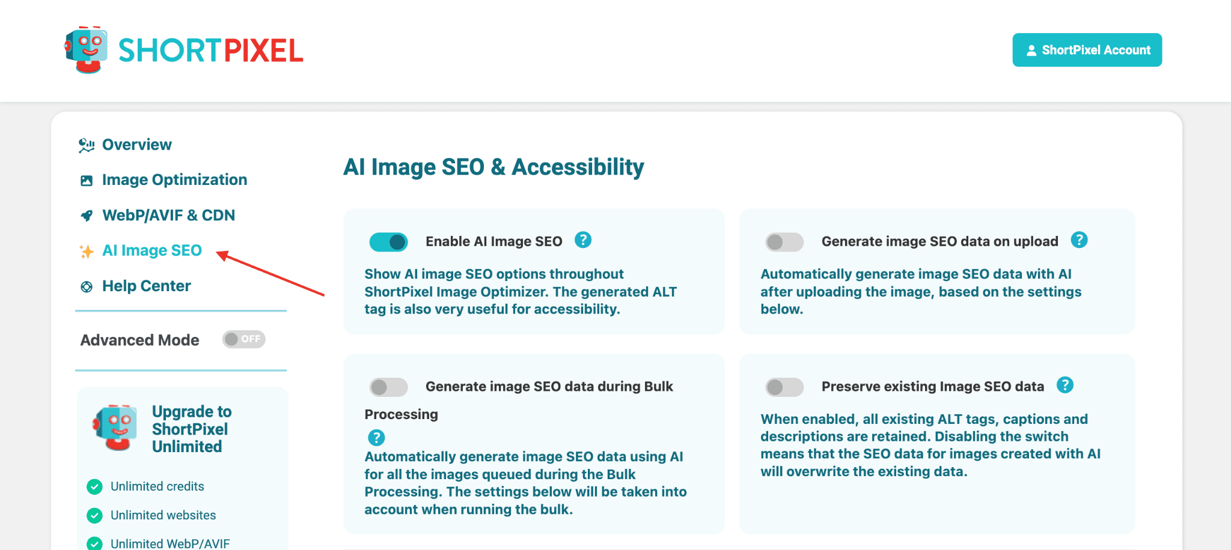Image resolution: width=1231 pixels, height=550 pixels.
Task: Open the Image Optimization settings tab
Action: (174, 180)
